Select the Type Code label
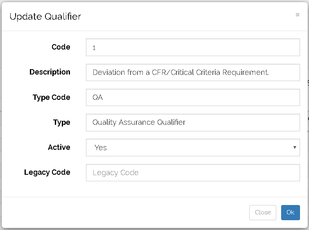This screenshot has height=230, width=309. [x=52, y=97]
